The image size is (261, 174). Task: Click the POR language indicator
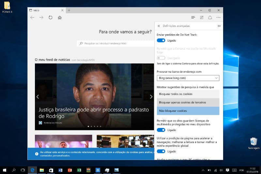tap(241, 170)
